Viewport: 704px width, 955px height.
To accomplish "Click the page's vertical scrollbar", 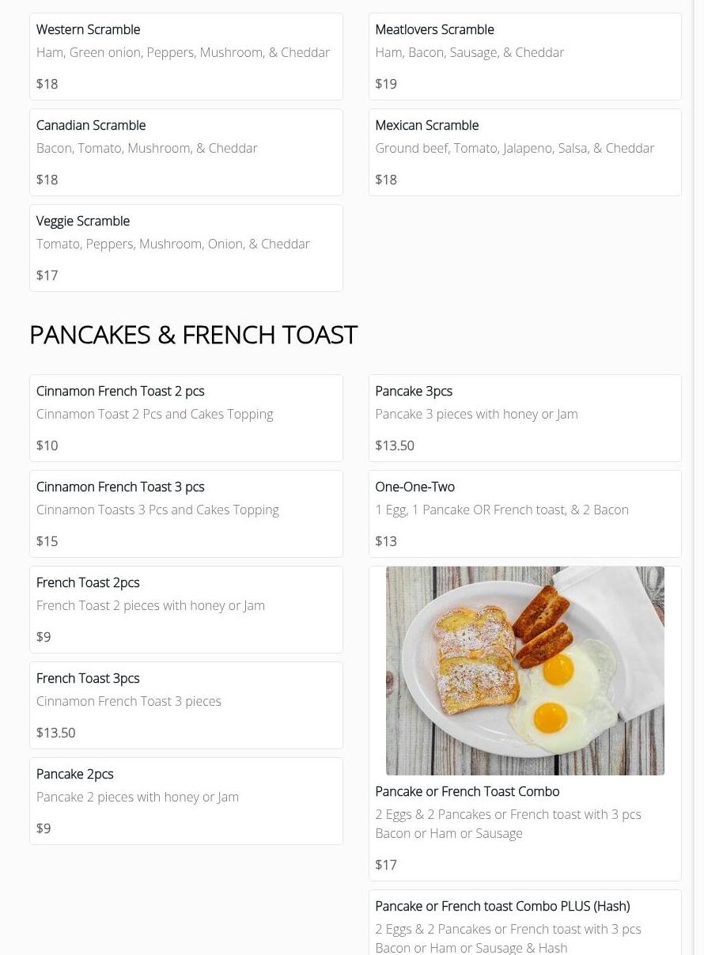I will [698, 475].
